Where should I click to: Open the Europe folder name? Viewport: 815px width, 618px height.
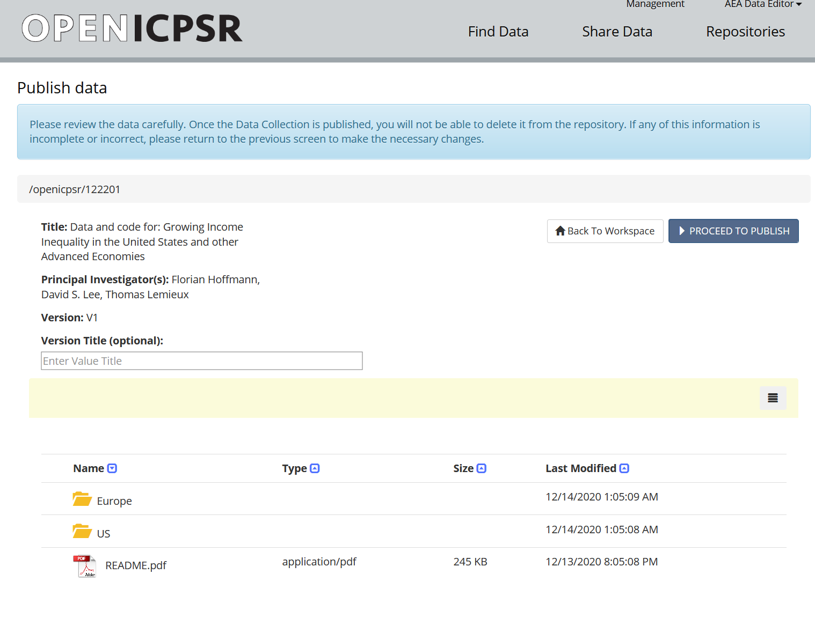[114, 501]
